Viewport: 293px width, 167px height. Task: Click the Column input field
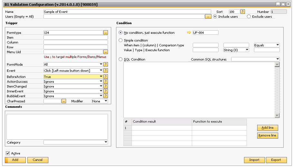[x=76, y=42]
